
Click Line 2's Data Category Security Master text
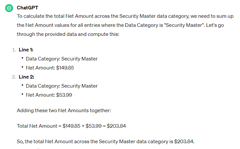coord(62,86)
